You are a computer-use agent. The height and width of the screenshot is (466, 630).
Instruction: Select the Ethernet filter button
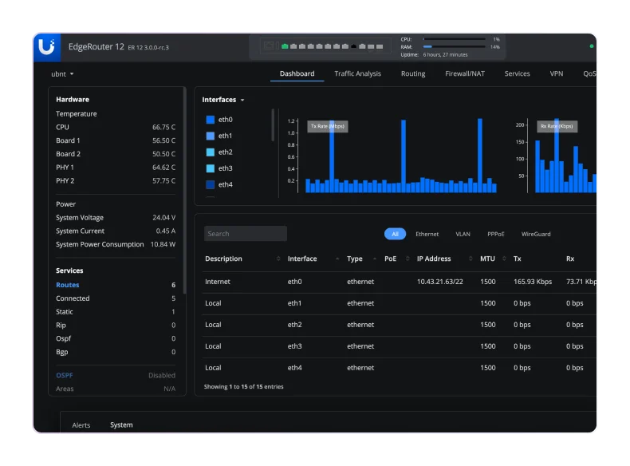(x=427, y=234)
